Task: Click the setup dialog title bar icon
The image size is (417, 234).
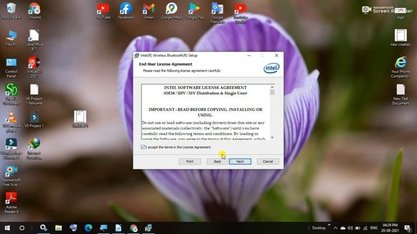Action: point(137,55)
